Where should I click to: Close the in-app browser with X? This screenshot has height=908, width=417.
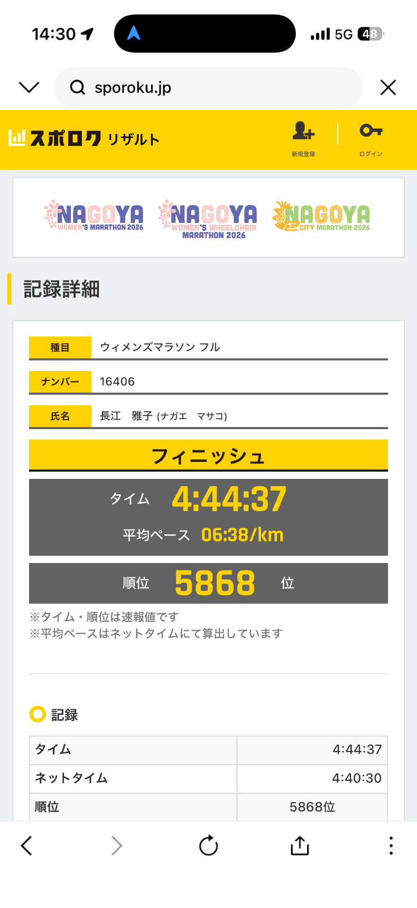[x=388, y=88]
